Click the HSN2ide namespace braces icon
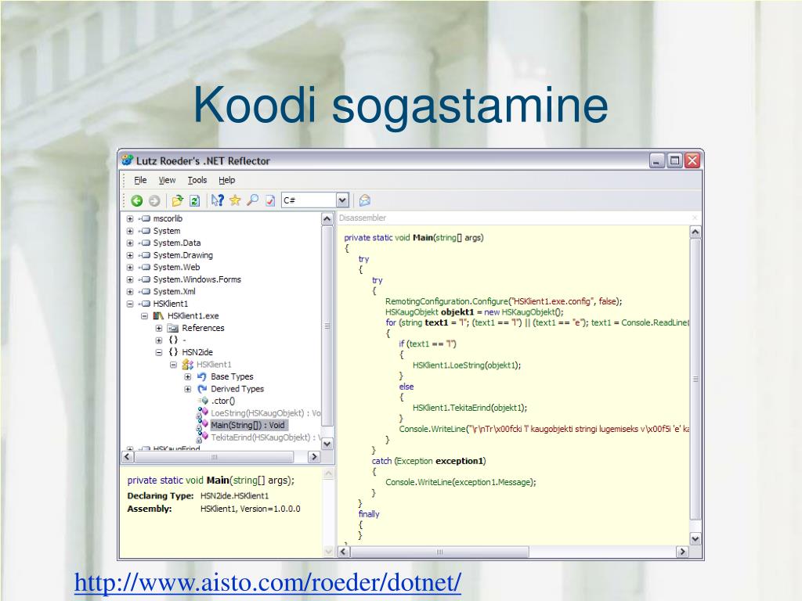The image size is (802, 601). click(x=173, y=352)
